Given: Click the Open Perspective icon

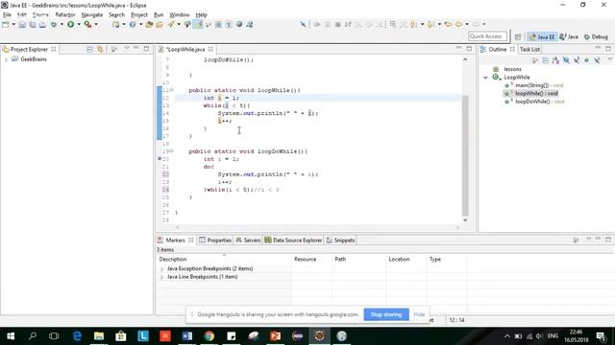Looking at the screenshot, I should coord(518,36).
